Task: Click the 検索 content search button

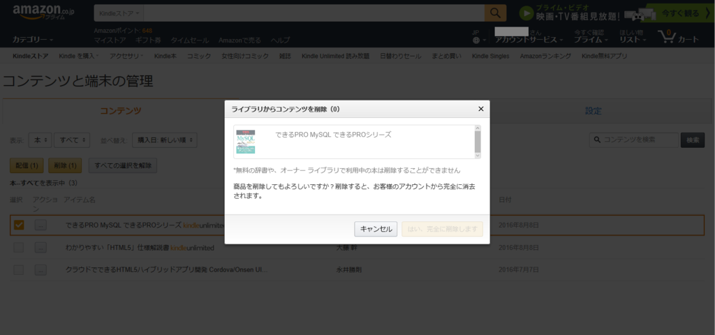Action: [x=692, y=140]
